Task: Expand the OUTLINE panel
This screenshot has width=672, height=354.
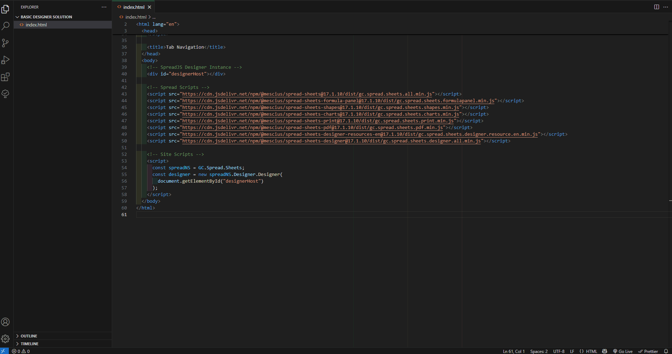Action: tap(63, 336)
